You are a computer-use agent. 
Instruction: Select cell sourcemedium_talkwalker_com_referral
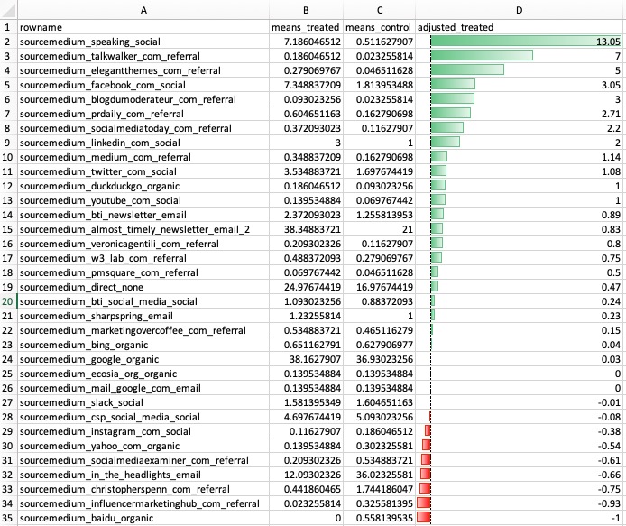click(x=143, y=56)
